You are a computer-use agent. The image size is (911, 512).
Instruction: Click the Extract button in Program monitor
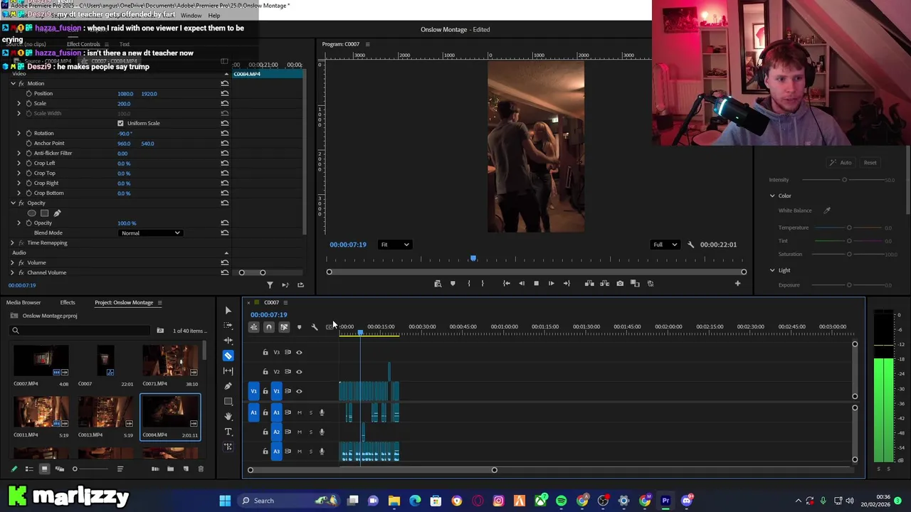pyautogui.click(x=604, y=284)
